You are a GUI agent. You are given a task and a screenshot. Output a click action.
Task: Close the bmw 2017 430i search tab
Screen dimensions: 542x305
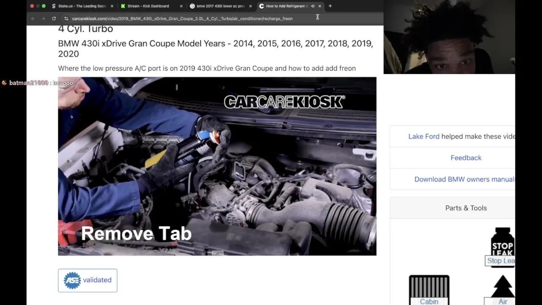pos(250,6)
